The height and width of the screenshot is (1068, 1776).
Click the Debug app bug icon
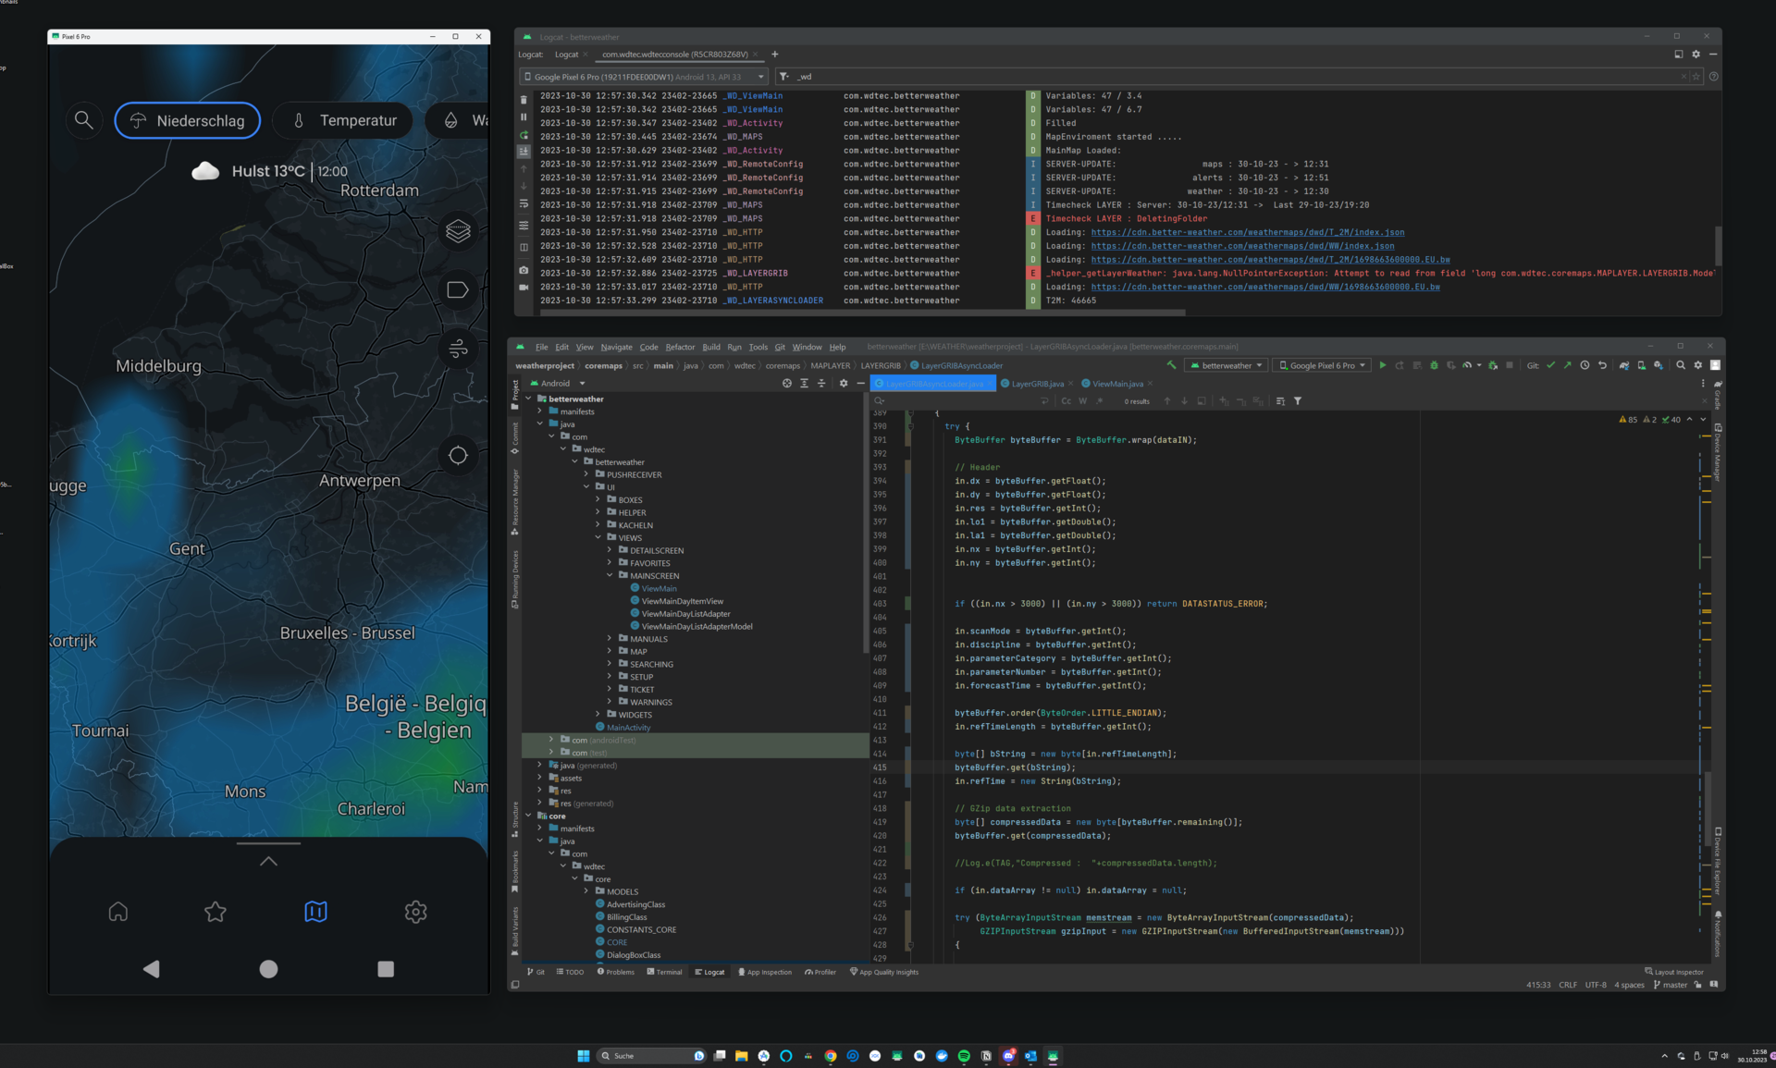click(1434, 365)
